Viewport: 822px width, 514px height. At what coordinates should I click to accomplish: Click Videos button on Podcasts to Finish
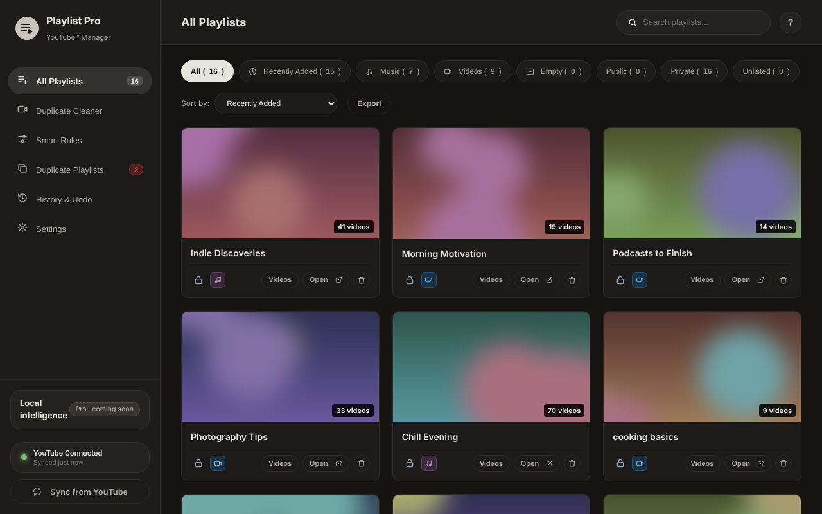tap(702, 280)
